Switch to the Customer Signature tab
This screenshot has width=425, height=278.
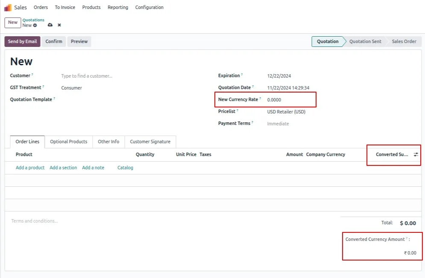click(x=150, y=142)
